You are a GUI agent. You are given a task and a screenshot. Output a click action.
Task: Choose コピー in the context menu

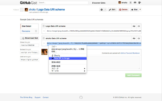point(68,46)
